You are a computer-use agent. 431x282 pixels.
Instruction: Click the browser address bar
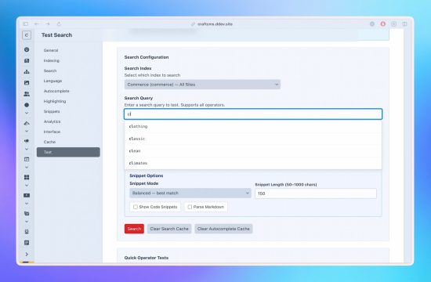coord(212,24)
